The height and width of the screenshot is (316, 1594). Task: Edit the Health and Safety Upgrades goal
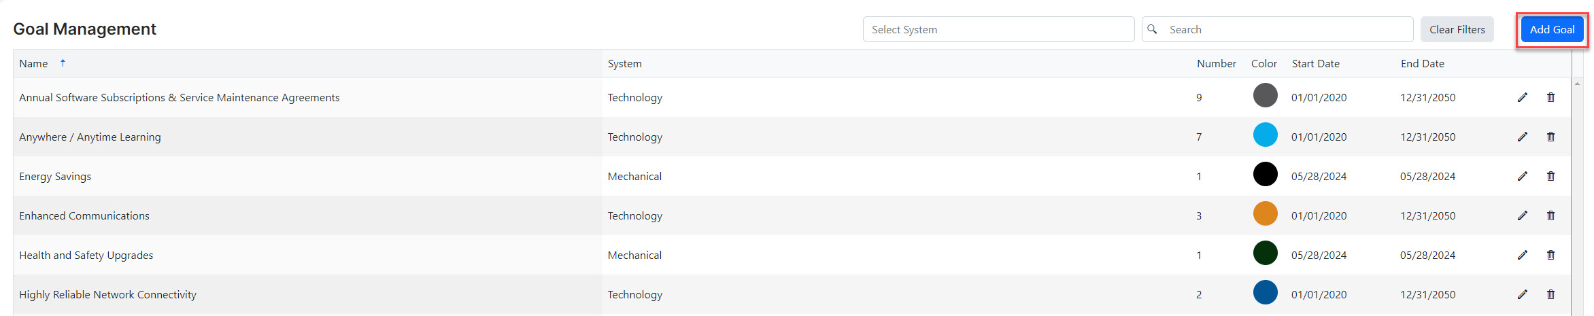tap(1522, 255)
